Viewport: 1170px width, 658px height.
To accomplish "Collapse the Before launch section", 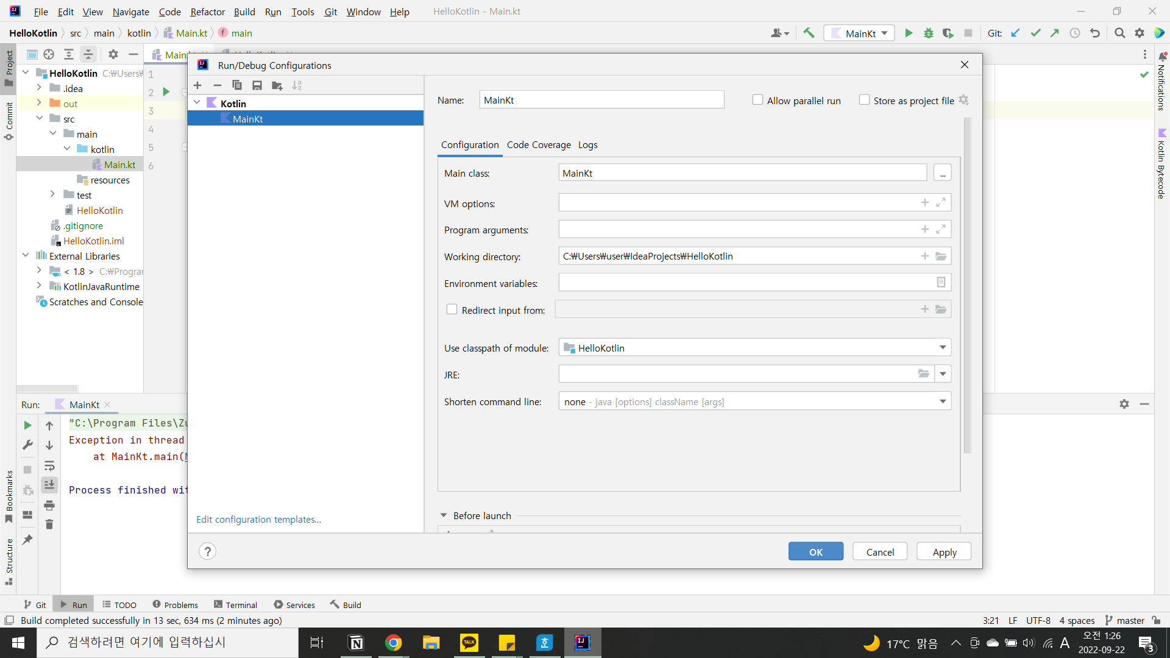I will (444, 515).
